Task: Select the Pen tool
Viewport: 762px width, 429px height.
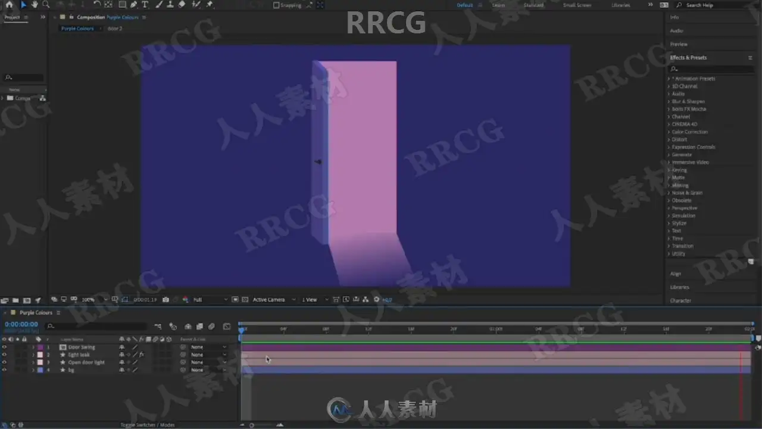Action: pyautogui.click(x=134, y=5)
